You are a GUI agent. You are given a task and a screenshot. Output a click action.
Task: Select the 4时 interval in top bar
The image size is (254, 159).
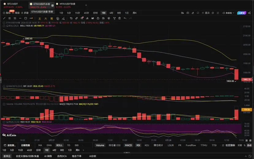pos(111,13)
